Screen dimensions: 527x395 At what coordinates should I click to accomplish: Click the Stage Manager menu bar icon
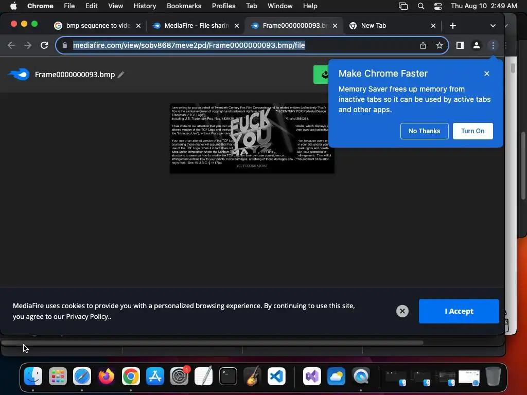pyautogui.click(x=403, y=6)
